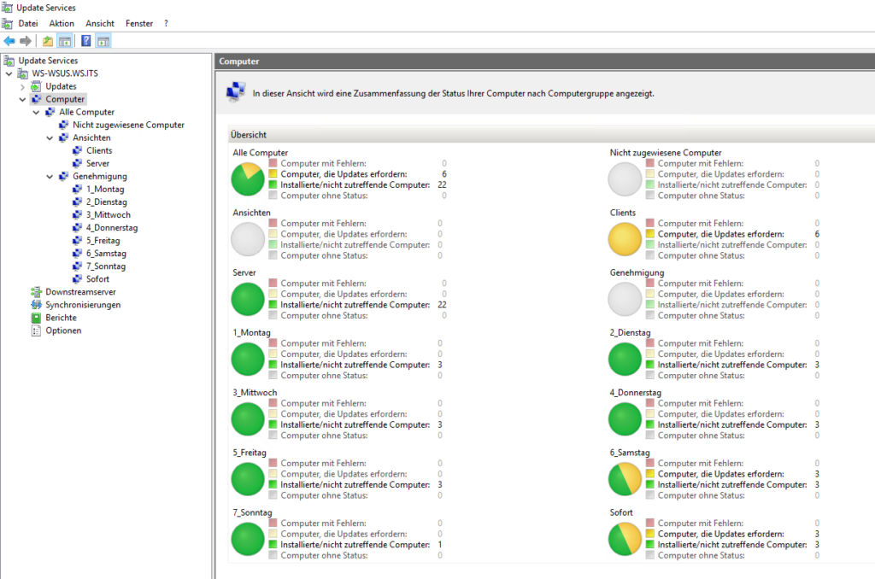This screenshot has width=875, height=579.
Task: Click the Up one level folder icon
Action: coord(48,41)
